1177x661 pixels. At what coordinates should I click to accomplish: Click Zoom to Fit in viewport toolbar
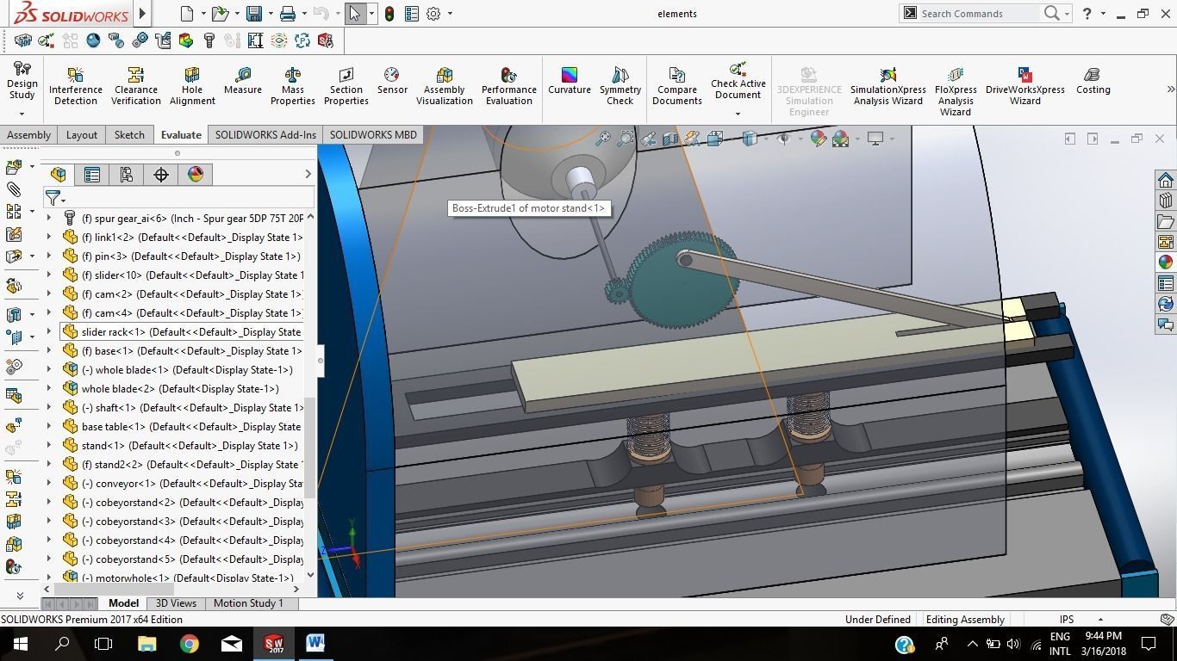[603, 138]
